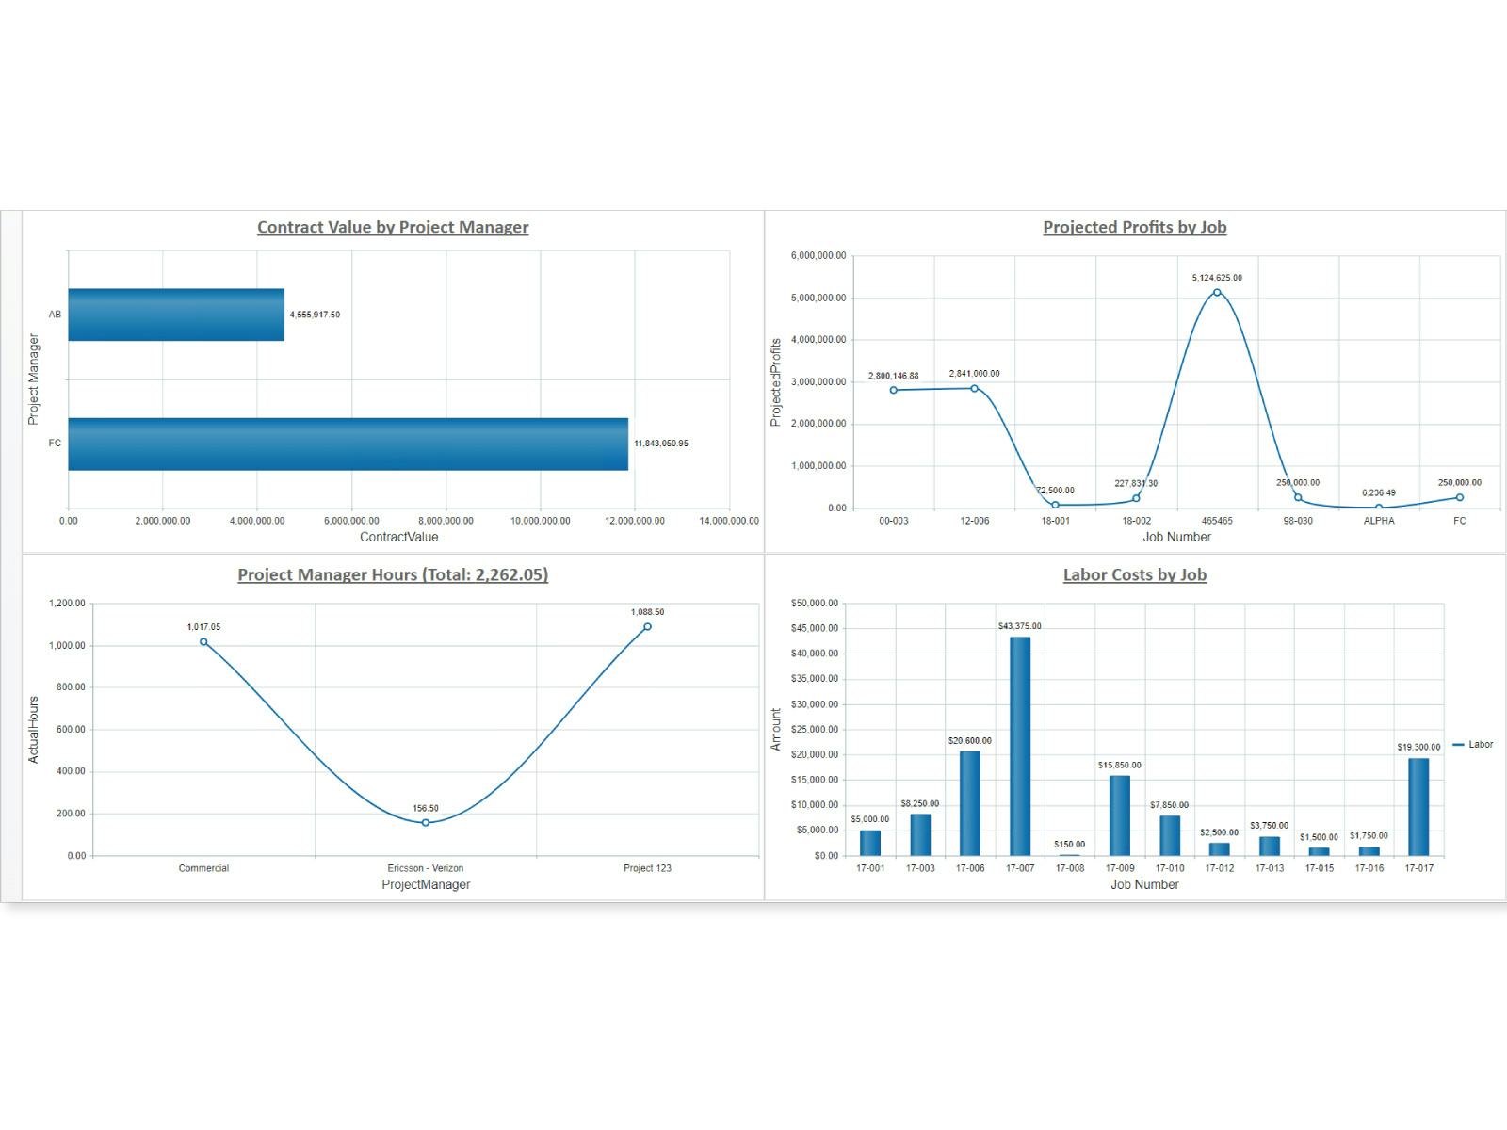Image resolution: width=1507 pixels, height=1130 pixels.
Task: Click the 4,555,917.50 value label
Action: point(315,315)
